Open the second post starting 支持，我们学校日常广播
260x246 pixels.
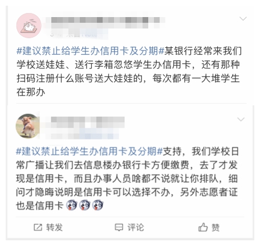click(x=127, y=178)
